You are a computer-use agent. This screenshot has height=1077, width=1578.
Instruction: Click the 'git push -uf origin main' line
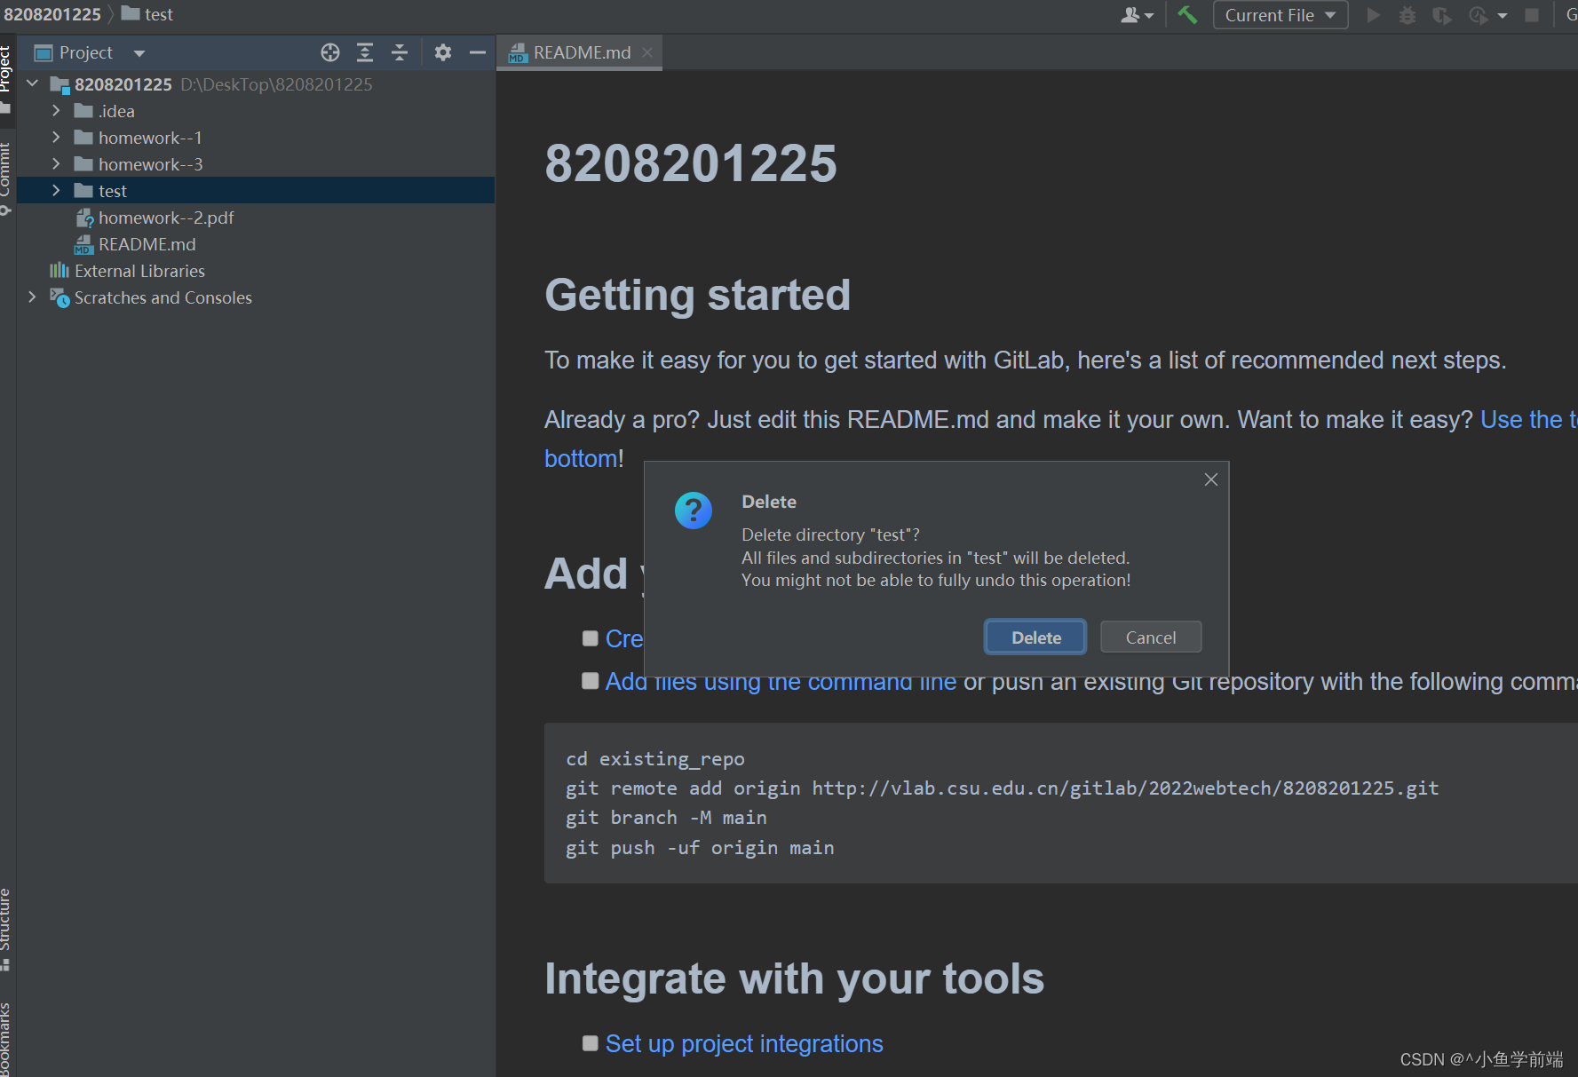coord(700,848)
